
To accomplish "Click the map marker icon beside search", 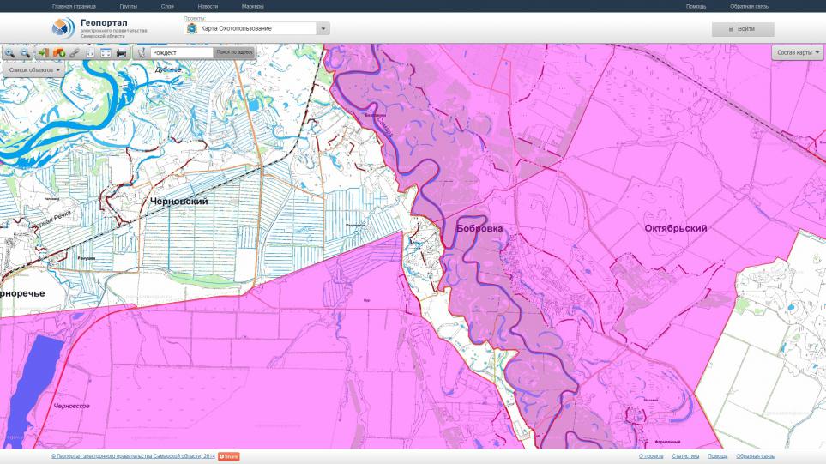I will pos(142,53).
